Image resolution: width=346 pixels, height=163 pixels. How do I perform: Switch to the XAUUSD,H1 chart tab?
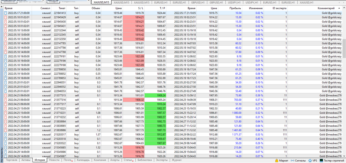[306, 2]
